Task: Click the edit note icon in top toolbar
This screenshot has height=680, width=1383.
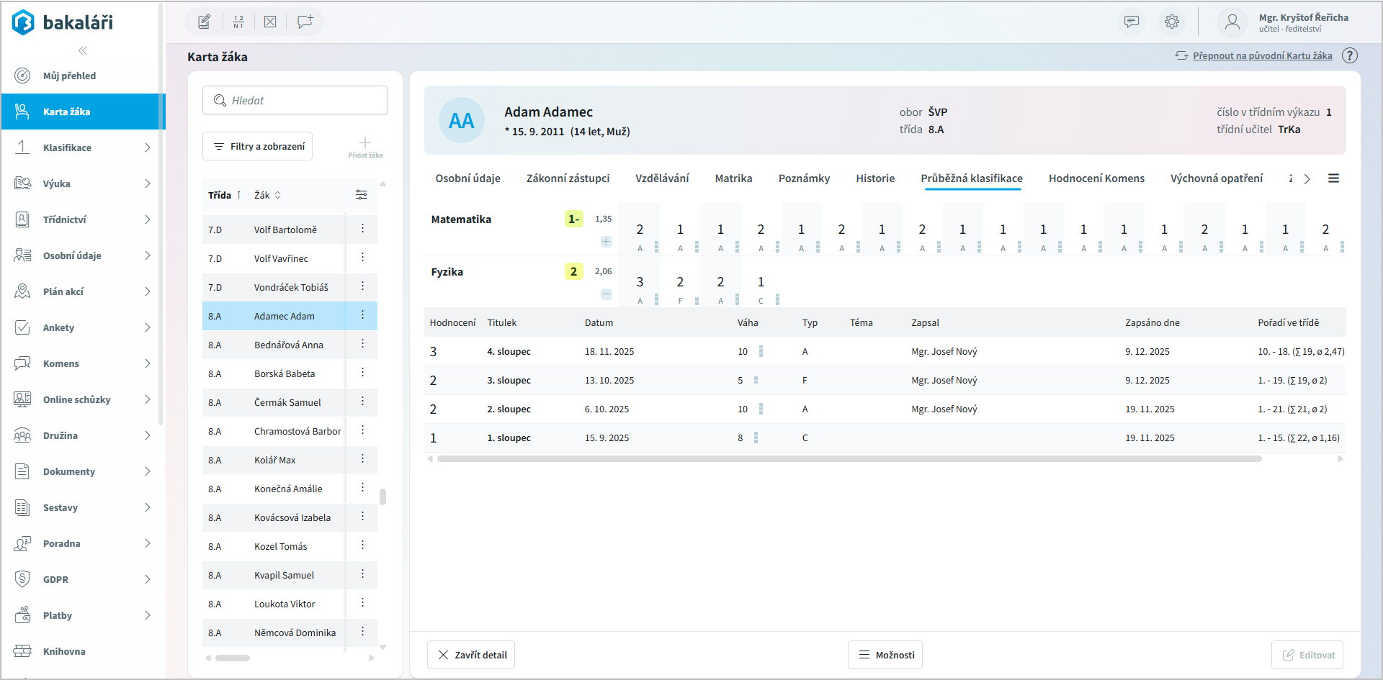Action: [x=205, y=22]
